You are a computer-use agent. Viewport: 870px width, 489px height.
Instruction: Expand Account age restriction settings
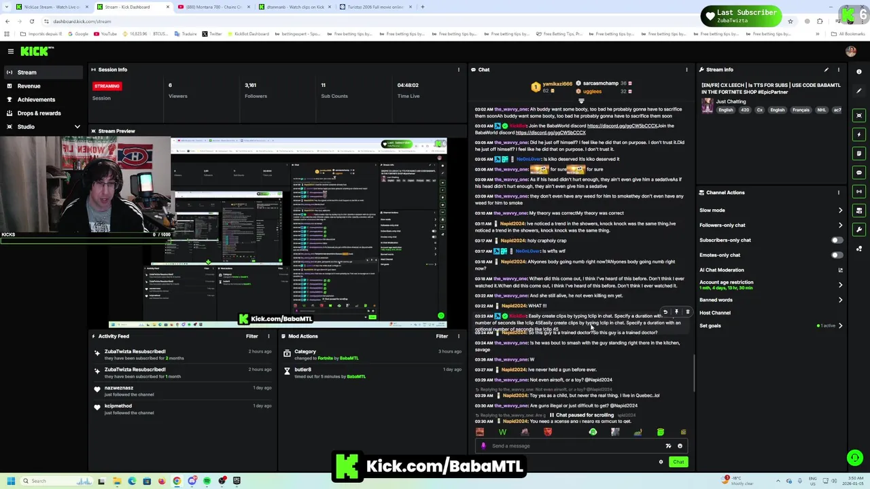(x=840, y=285)
